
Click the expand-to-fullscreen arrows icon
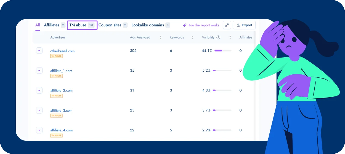(x=227, y=25)
